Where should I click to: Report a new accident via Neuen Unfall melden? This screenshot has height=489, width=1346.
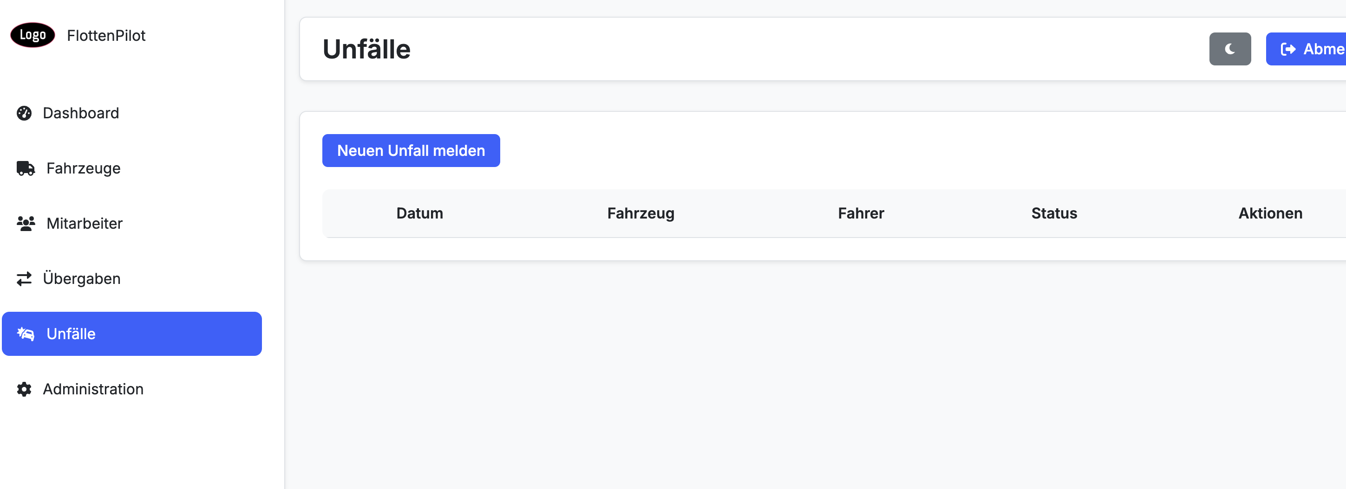[411, 150]
